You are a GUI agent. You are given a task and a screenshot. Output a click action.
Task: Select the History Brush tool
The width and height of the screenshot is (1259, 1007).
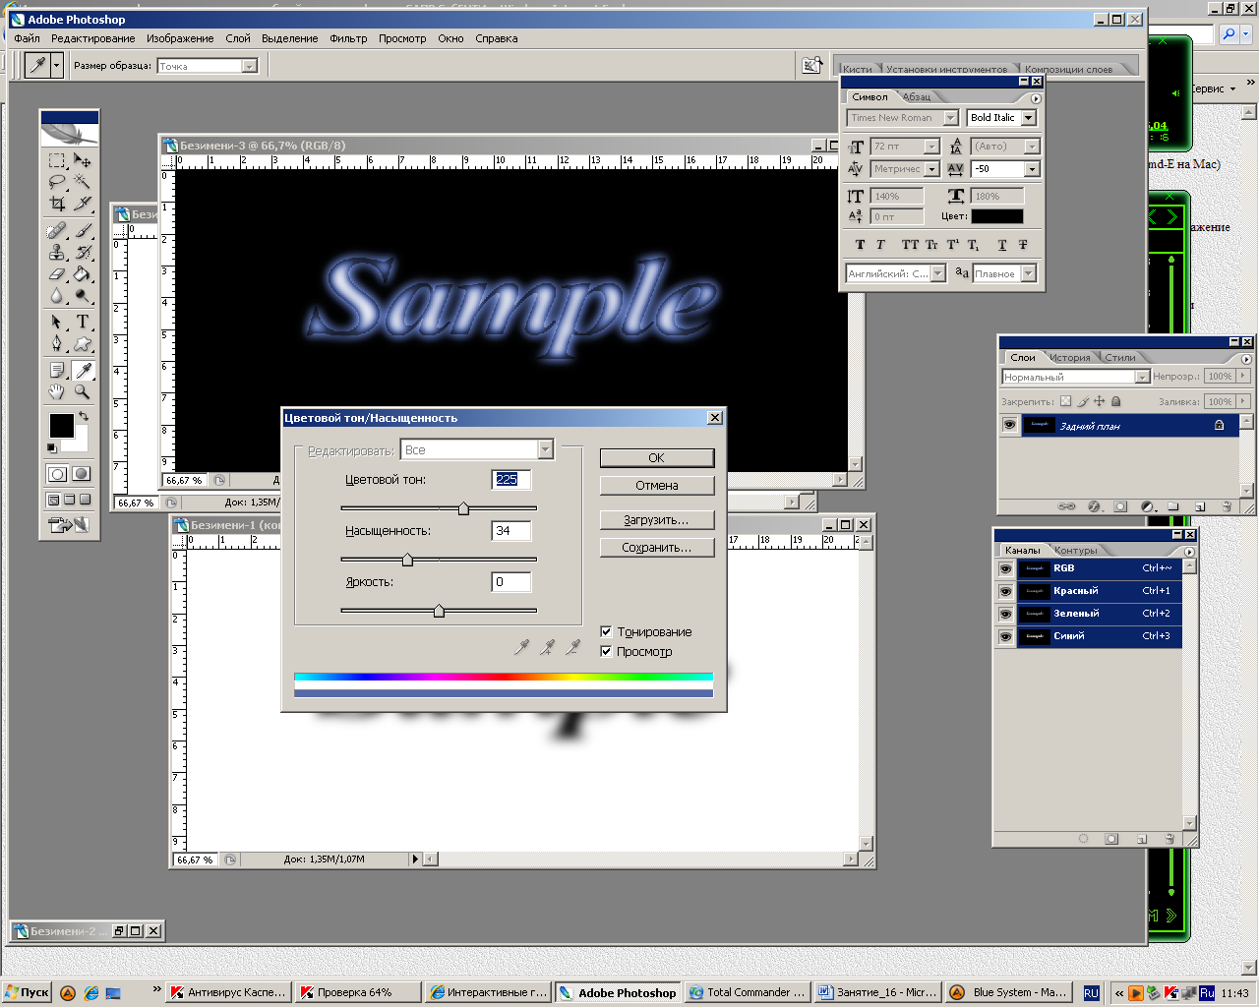click(x=83, y=253)
